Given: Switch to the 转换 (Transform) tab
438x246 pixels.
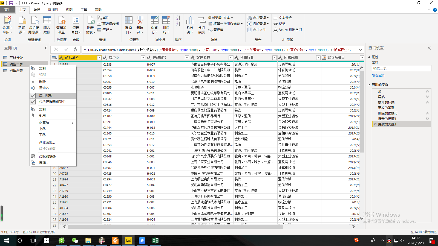Looking at the screenshot, I should [x=37, y=10].
